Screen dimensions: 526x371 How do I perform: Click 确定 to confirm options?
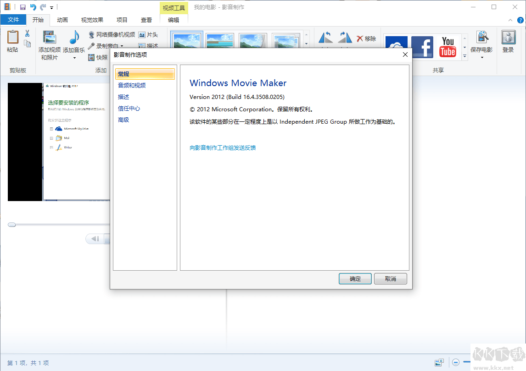(x=355, y=278)
